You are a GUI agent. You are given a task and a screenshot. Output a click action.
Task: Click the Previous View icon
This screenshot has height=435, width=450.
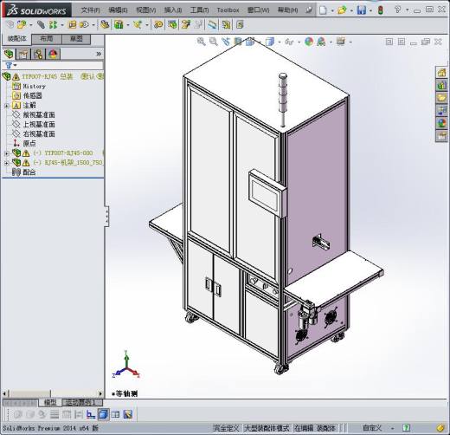tap(226, 42)
